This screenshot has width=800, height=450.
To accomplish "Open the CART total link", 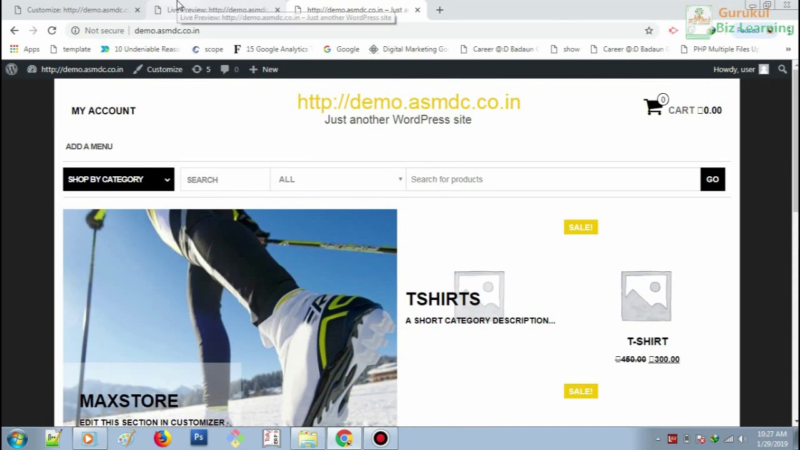I will tap(695, 110).
